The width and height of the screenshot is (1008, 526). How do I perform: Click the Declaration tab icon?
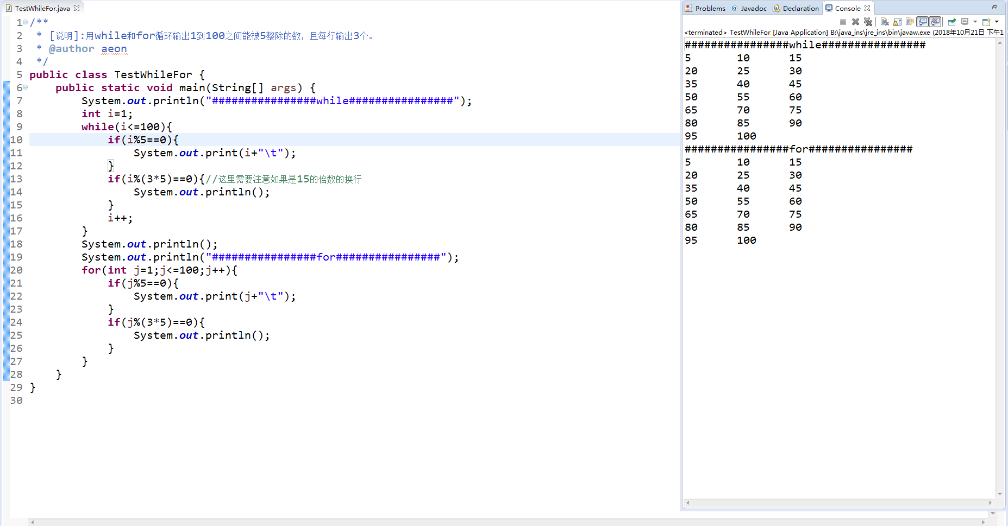click(777, 8)
